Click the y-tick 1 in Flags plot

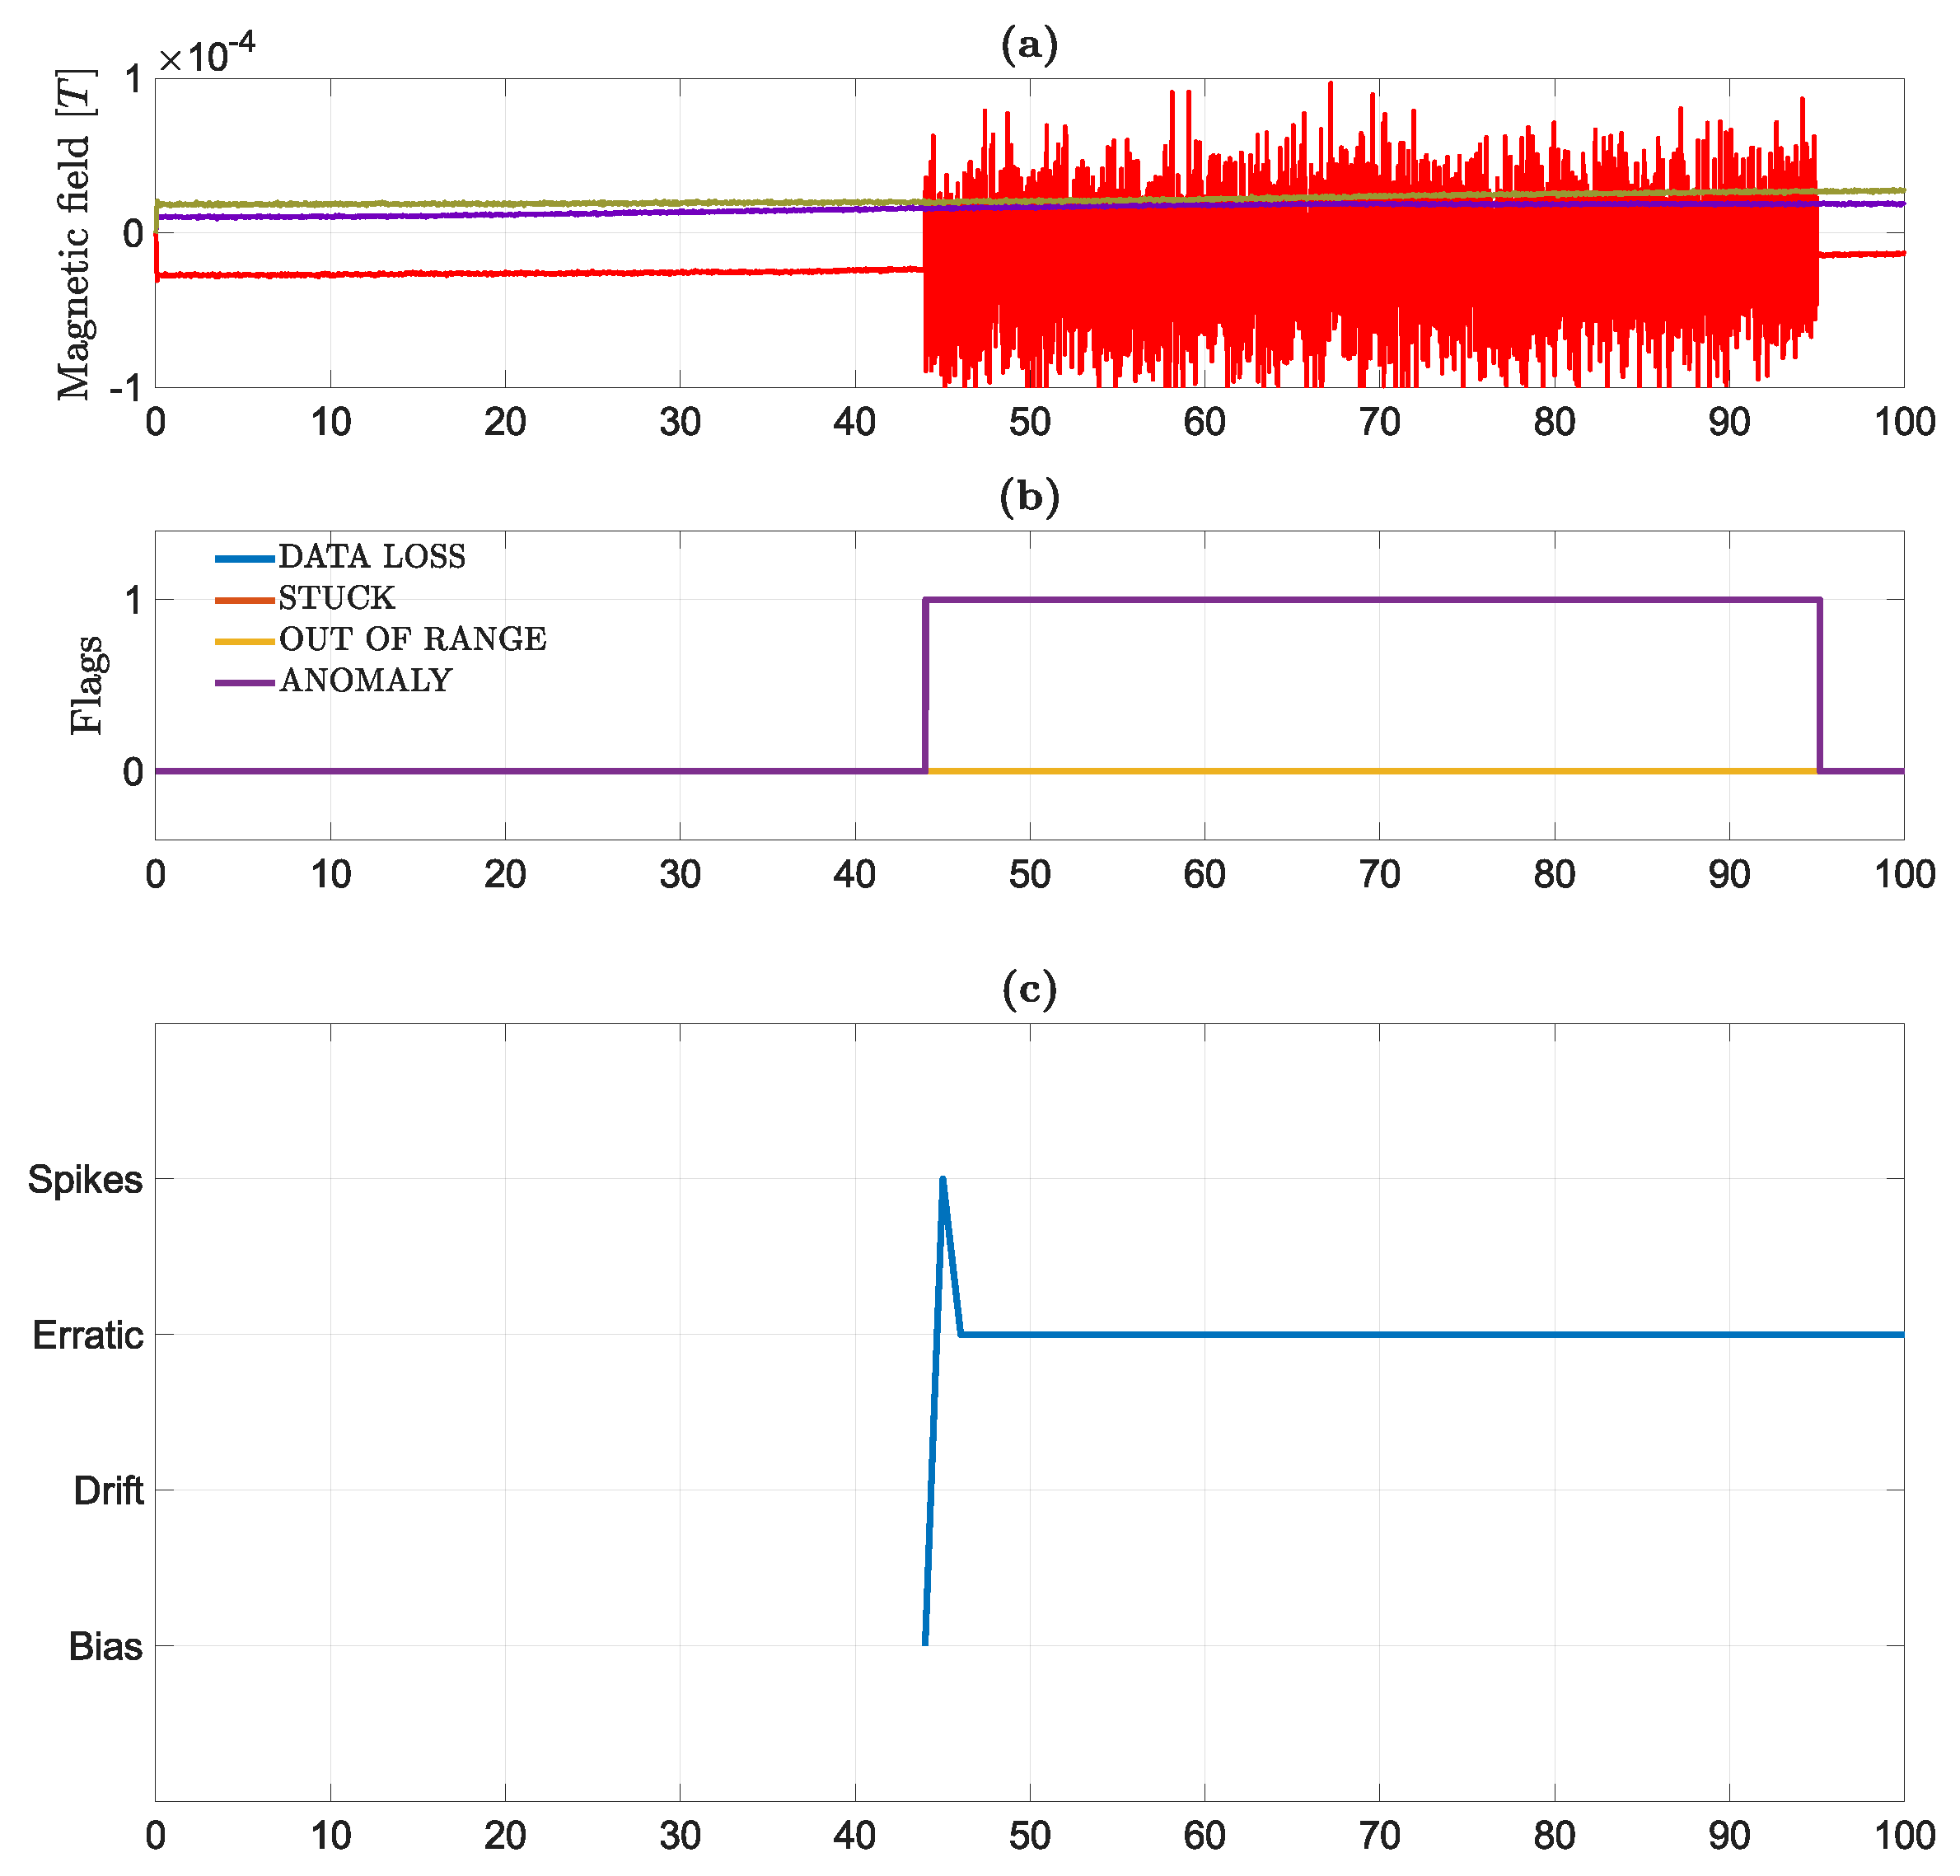[x=133, y=600]
